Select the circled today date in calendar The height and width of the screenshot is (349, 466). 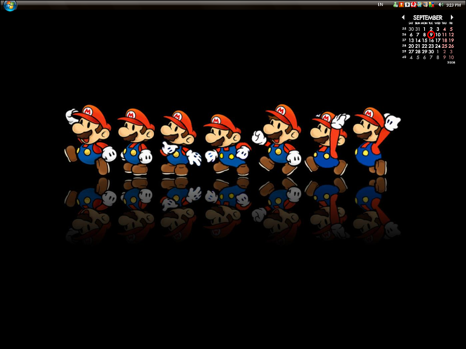click(x=431, y=34)
